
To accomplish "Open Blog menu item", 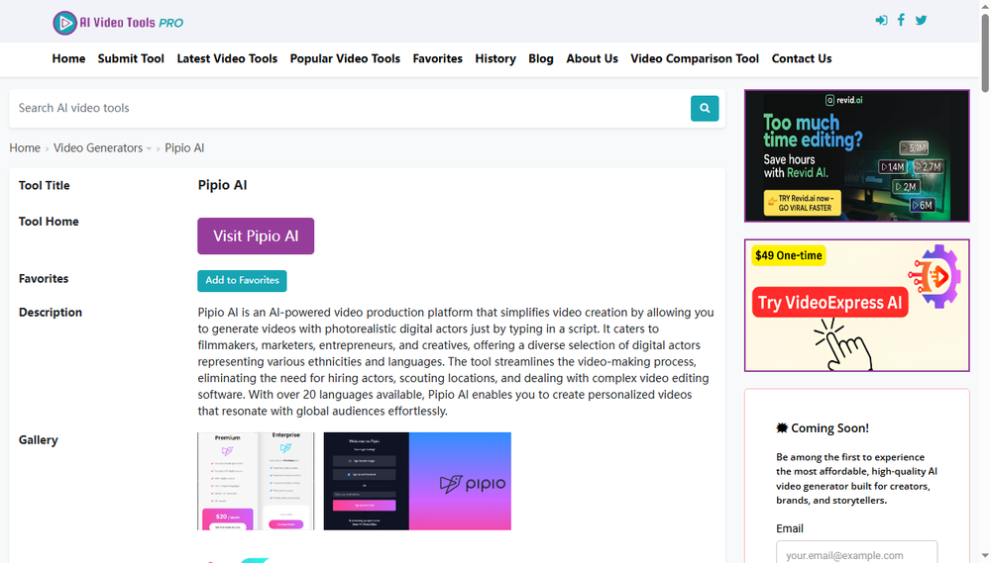I will pyautogui.click(x=541, y=58).
